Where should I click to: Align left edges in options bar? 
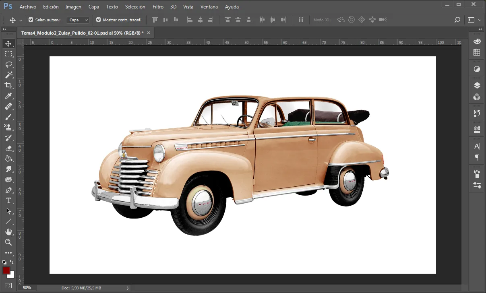click(x=190, y=20)
